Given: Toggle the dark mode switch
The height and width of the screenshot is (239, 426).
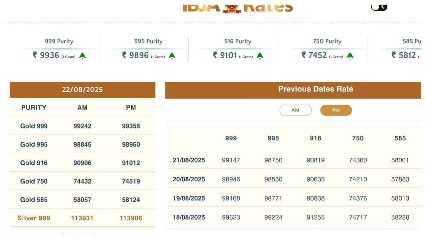Looking at the screenshot, I should [379, 7].
